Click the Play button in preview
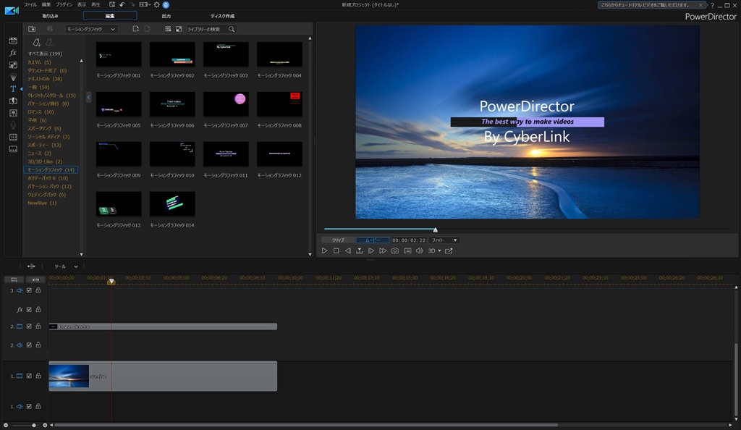 [325, 251]
